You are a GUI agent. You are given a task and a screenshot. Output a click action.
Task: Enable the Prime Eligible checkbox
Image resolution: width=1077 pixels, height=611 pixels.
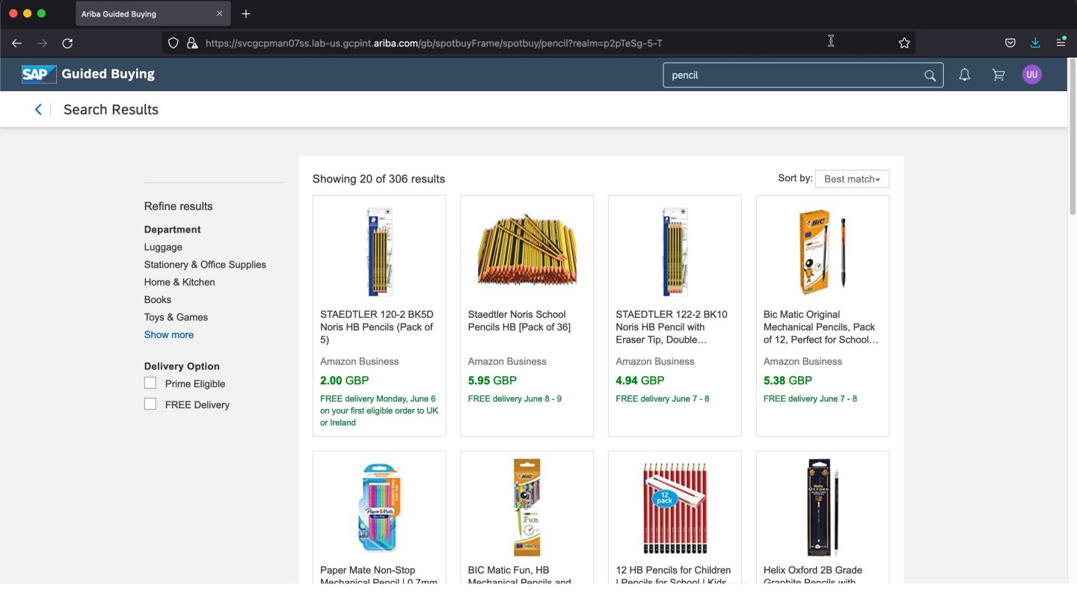[150, 383]
